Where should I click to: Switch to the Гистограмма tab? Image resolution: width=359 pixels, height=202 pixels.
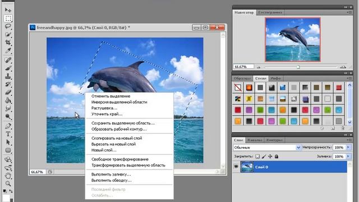click(270, 12)
